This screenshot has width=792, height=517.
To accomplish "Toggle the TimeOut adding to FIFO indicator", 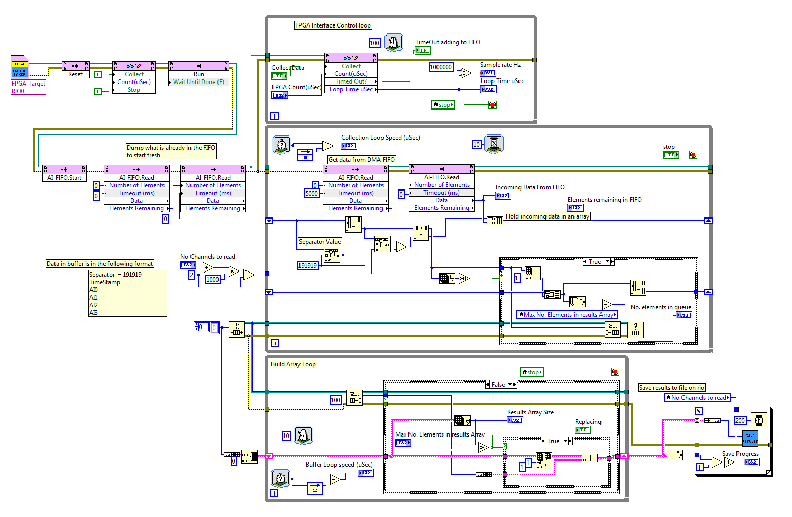I will [x=423, y=50].
